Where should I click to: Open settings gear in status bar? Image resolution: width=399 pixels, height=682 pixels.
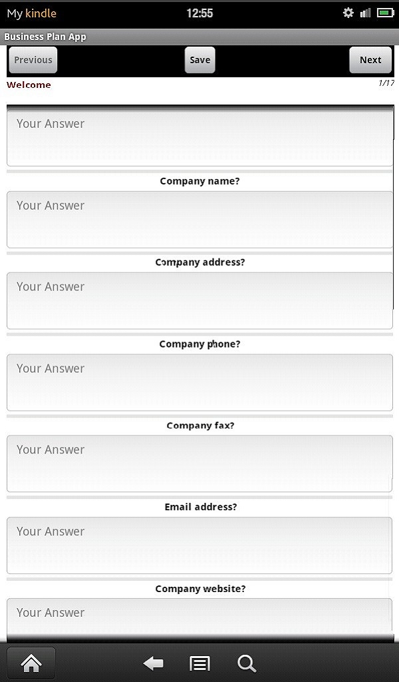(348, 13)
